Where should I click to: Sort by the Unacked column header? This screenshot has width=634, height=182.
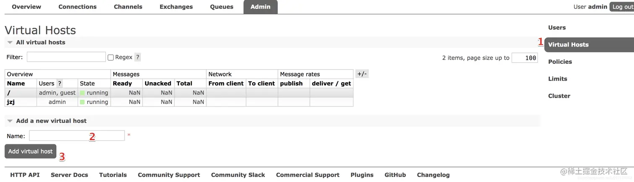(158, 83)
